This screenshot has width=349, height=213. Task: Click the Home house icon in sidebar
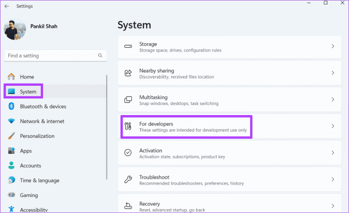coord(11,77)
